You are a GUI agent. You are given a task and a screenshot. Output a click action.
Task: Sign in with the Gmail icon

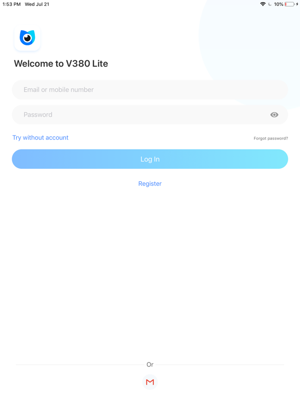point(150,382)
